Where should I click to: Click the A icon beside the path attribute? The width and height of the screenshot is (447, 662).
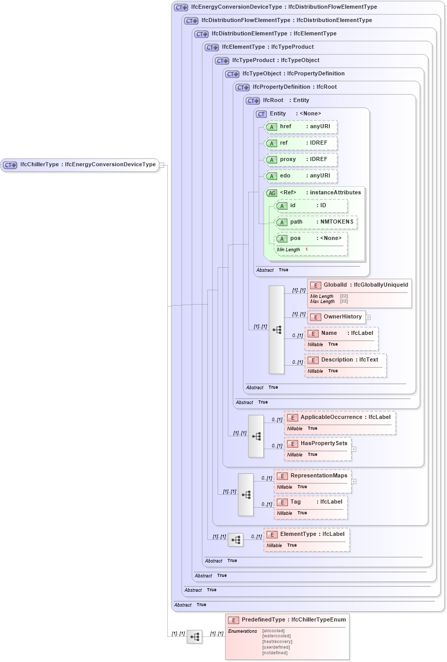click(282, 222)
